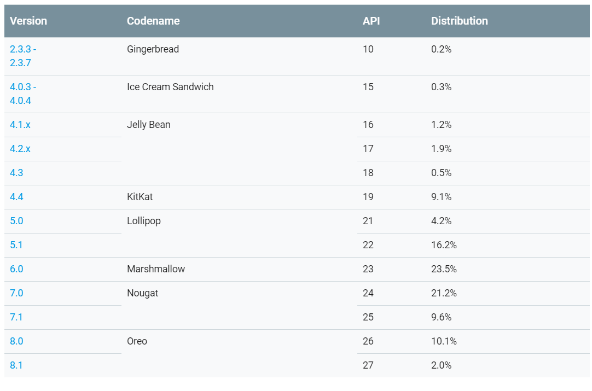592x391 pixels.
Task: Click the Codename column header
Action: (x=153, y=21)
